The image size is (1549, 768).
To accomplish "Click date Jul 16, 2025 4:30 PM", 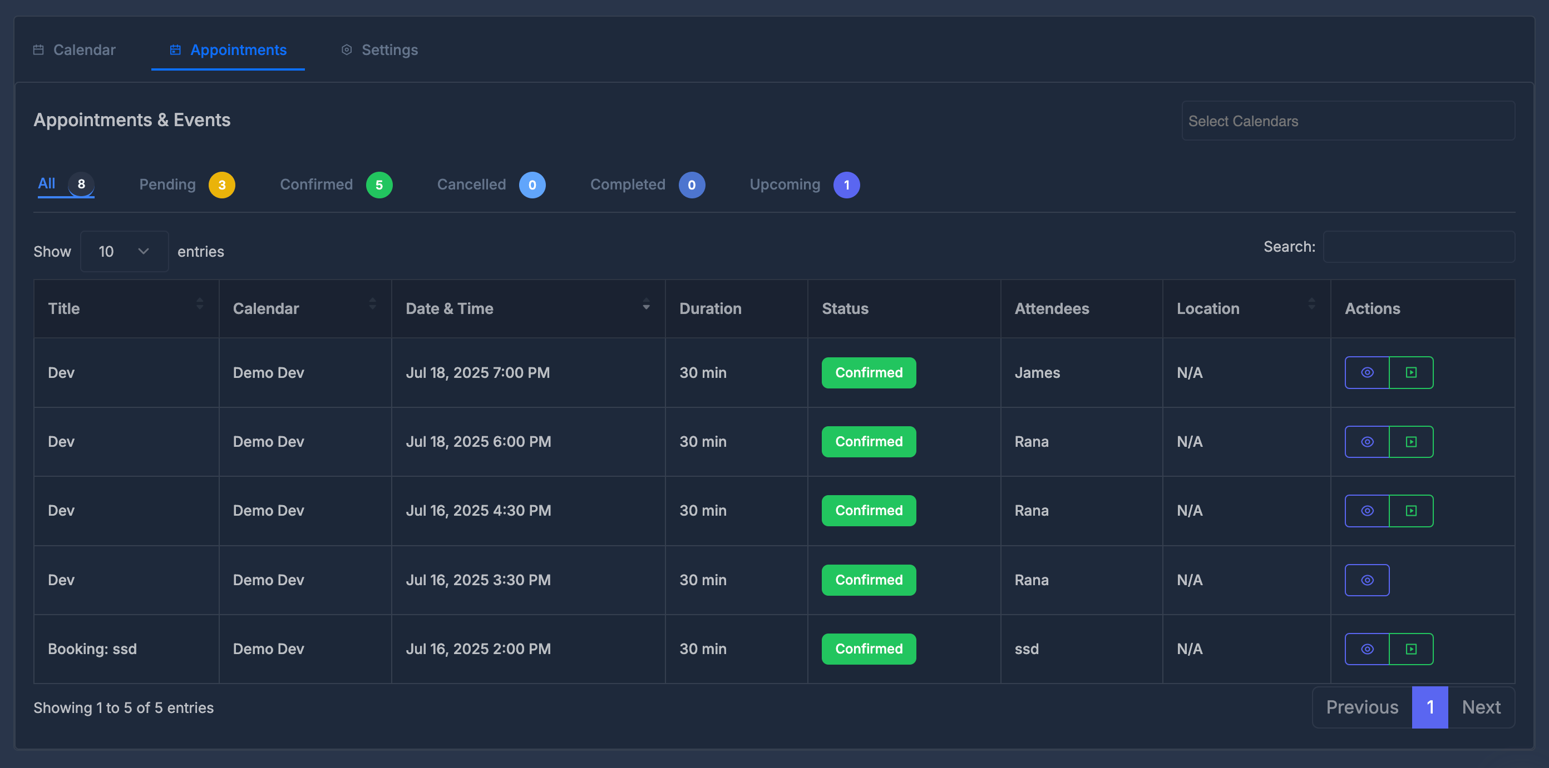I will 478,511.
